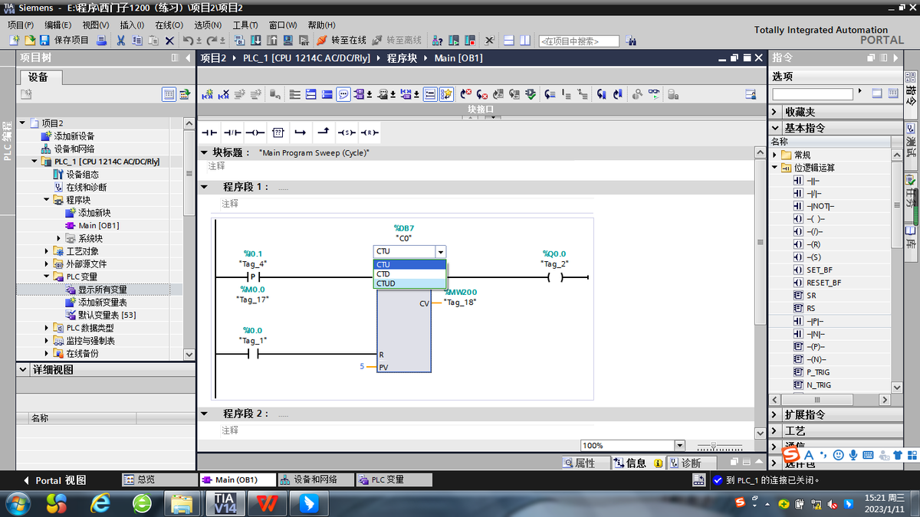Viewport: 920px width, 517px height.
Task: Click the project search input field
Action: click(579, 41)
